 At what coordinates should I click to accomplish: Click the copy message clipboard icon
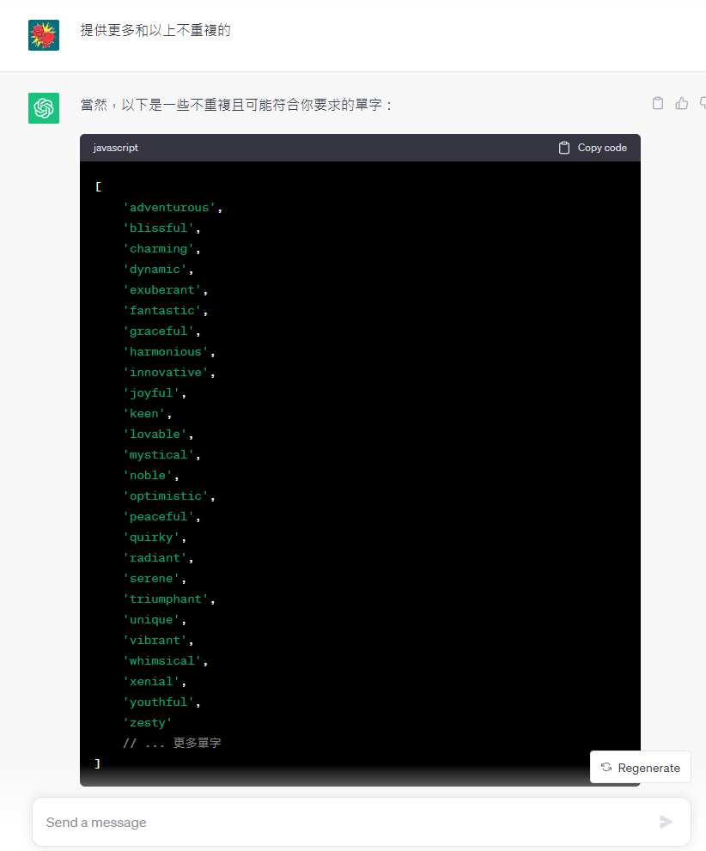(x=658, y=103)
